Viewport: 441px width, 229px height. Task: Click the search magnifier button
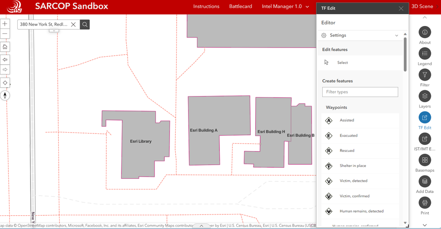click(85, 24)
